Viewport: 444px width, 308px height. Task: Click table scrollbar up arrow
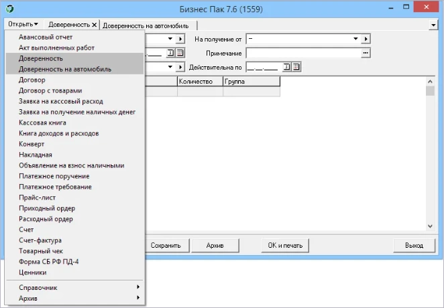pos(431,81)
